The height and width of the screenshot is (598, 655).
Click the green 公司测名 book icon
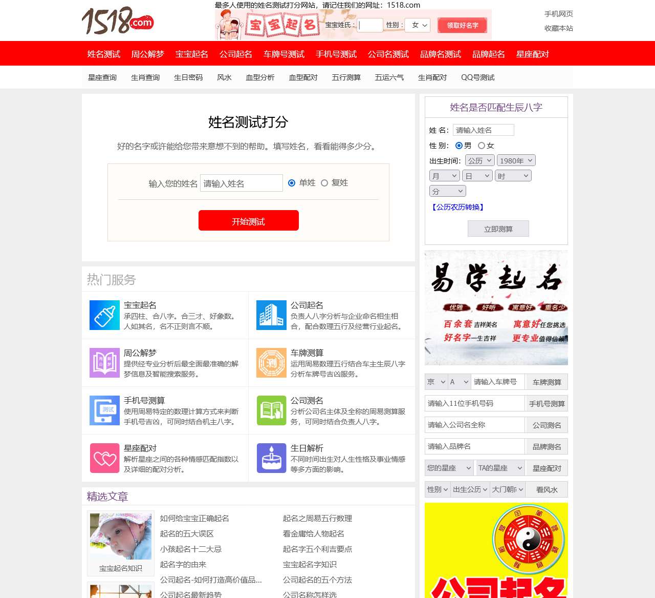coord(271,410)
